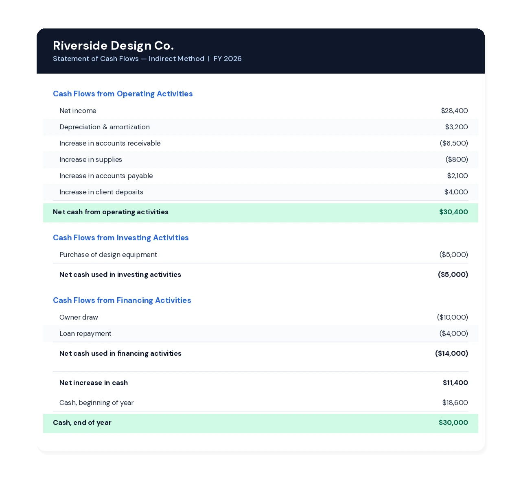
Task: Click the $2,100 accounts payable amount
Action: point(458,176)
